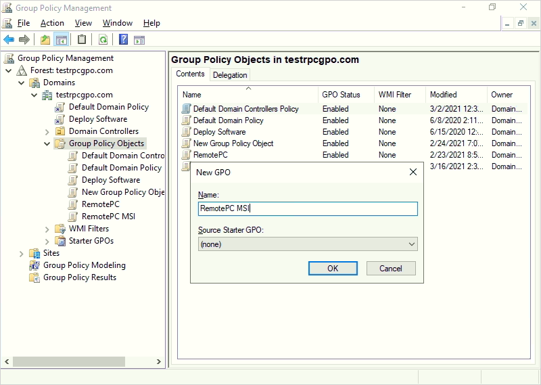Click the clipboard Properties toolbar icon

pyautogui.click(x=82, y=40)
